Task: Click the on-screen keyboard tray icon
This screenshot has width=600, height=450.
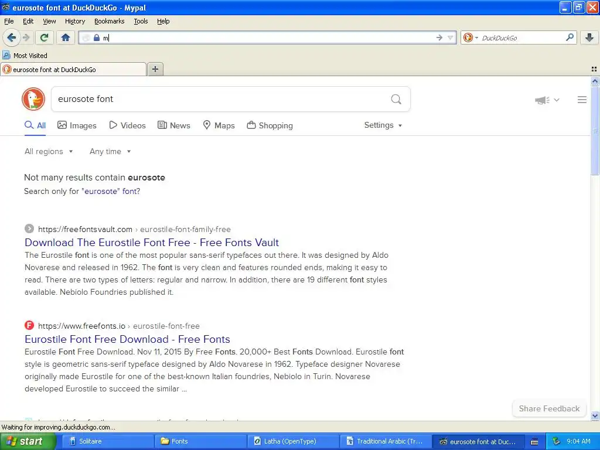Action: pyautogui.click(x=534, y=442)
